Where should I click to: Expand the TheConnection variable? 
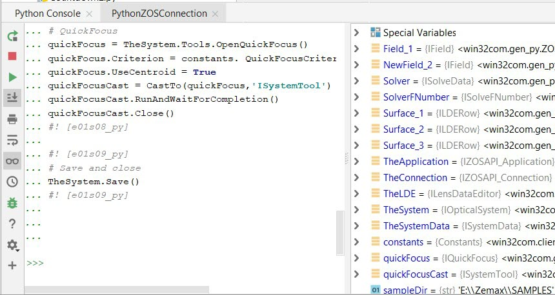pos(356,177)
